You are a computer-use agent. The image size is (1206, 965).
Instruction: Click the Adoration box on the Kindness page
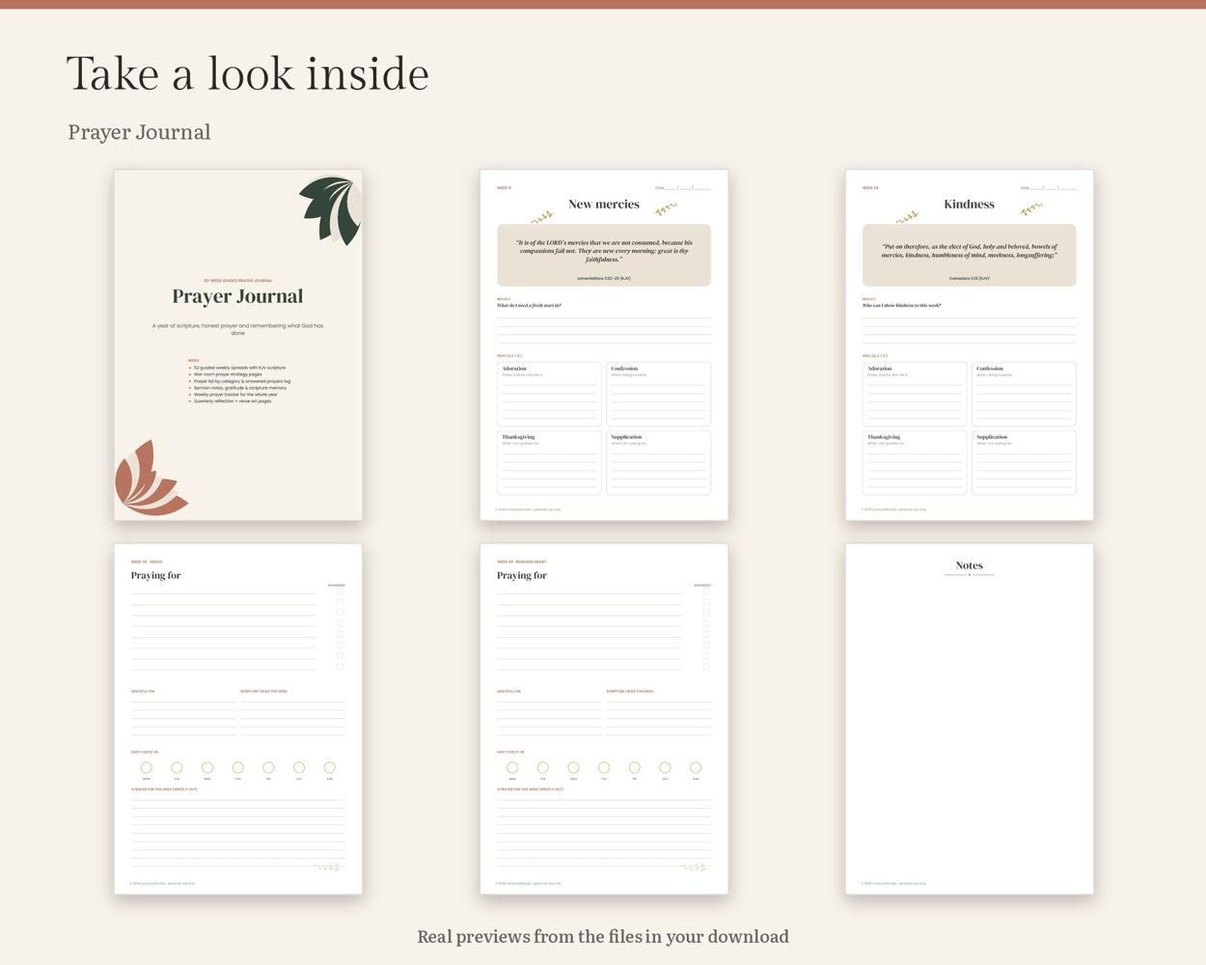(915, 395)
